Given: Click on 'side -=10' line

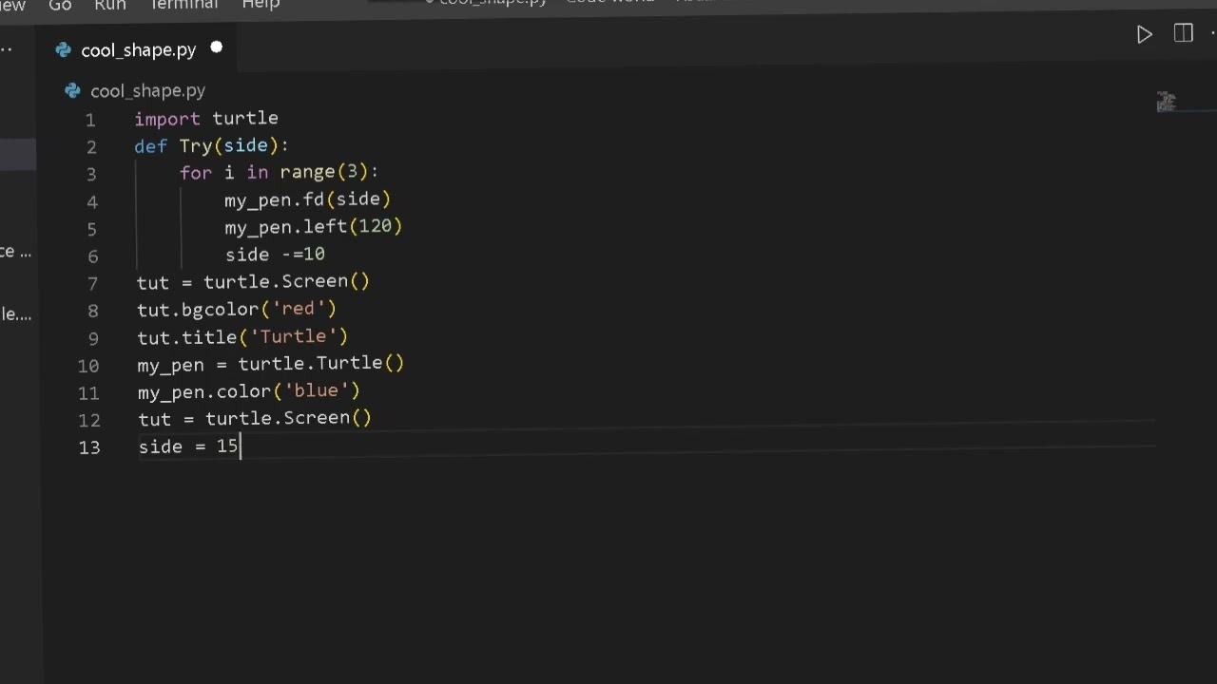Looking at the screenshot, I should pyautogui.click(x=275, y=255).
